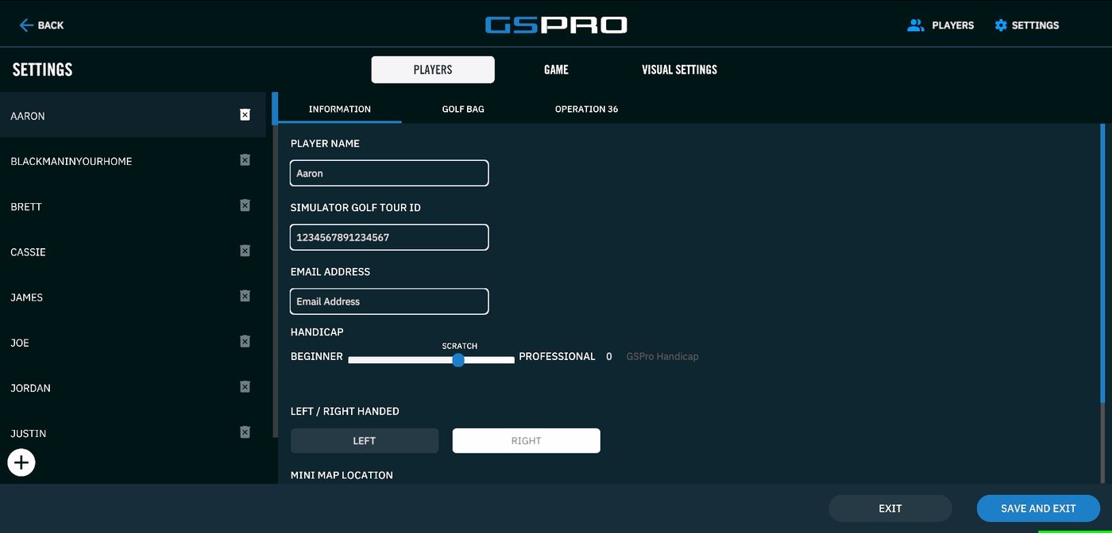Image resolution: width=1112 pixels, height=533 pixels.
Task: Select player JAMES in the list
Action: 133,297
